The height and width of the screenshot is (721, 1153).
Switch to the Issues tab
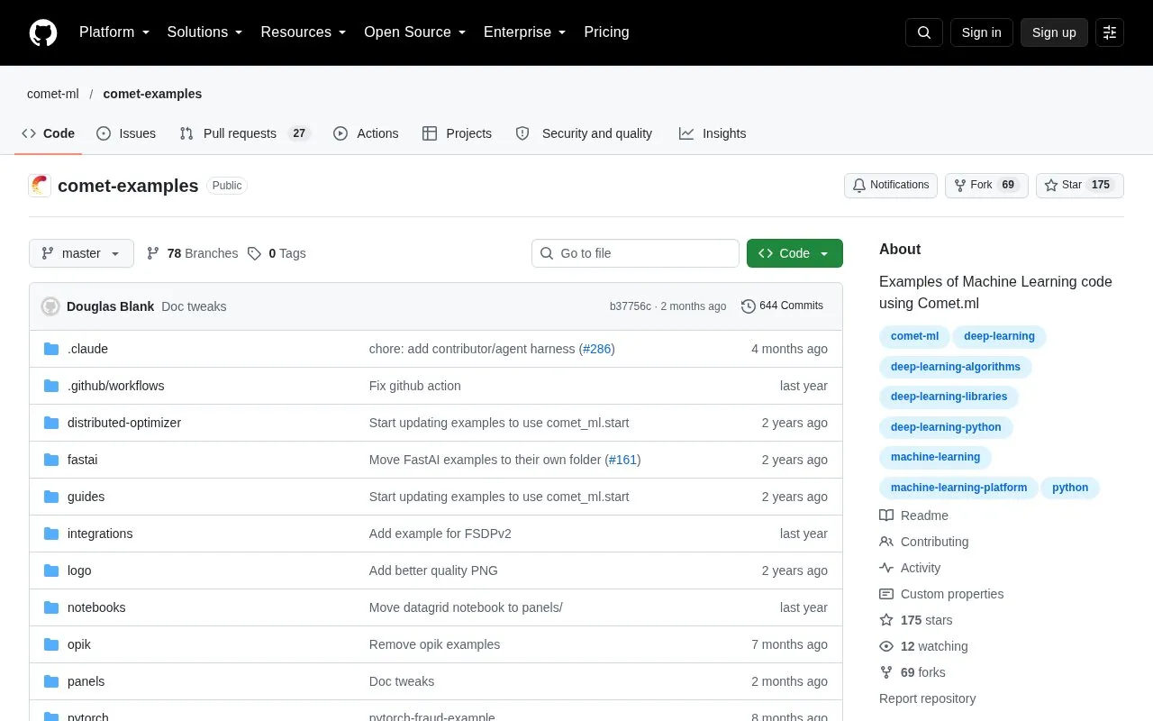click(x=126, y=133)
